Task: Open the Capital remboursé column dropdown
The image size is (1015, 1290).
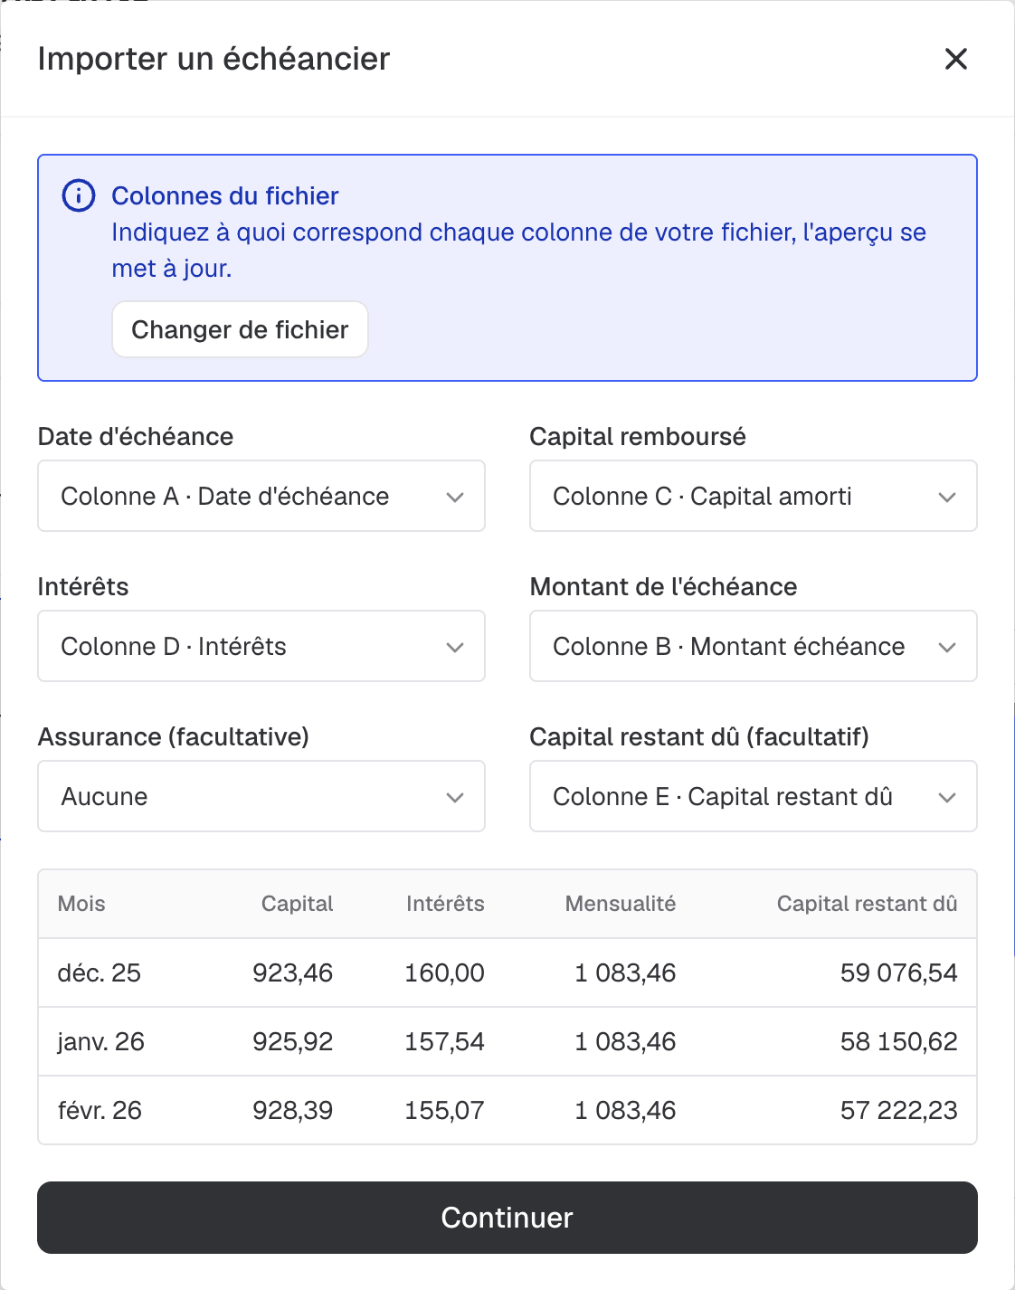Action: pos(754,496)
